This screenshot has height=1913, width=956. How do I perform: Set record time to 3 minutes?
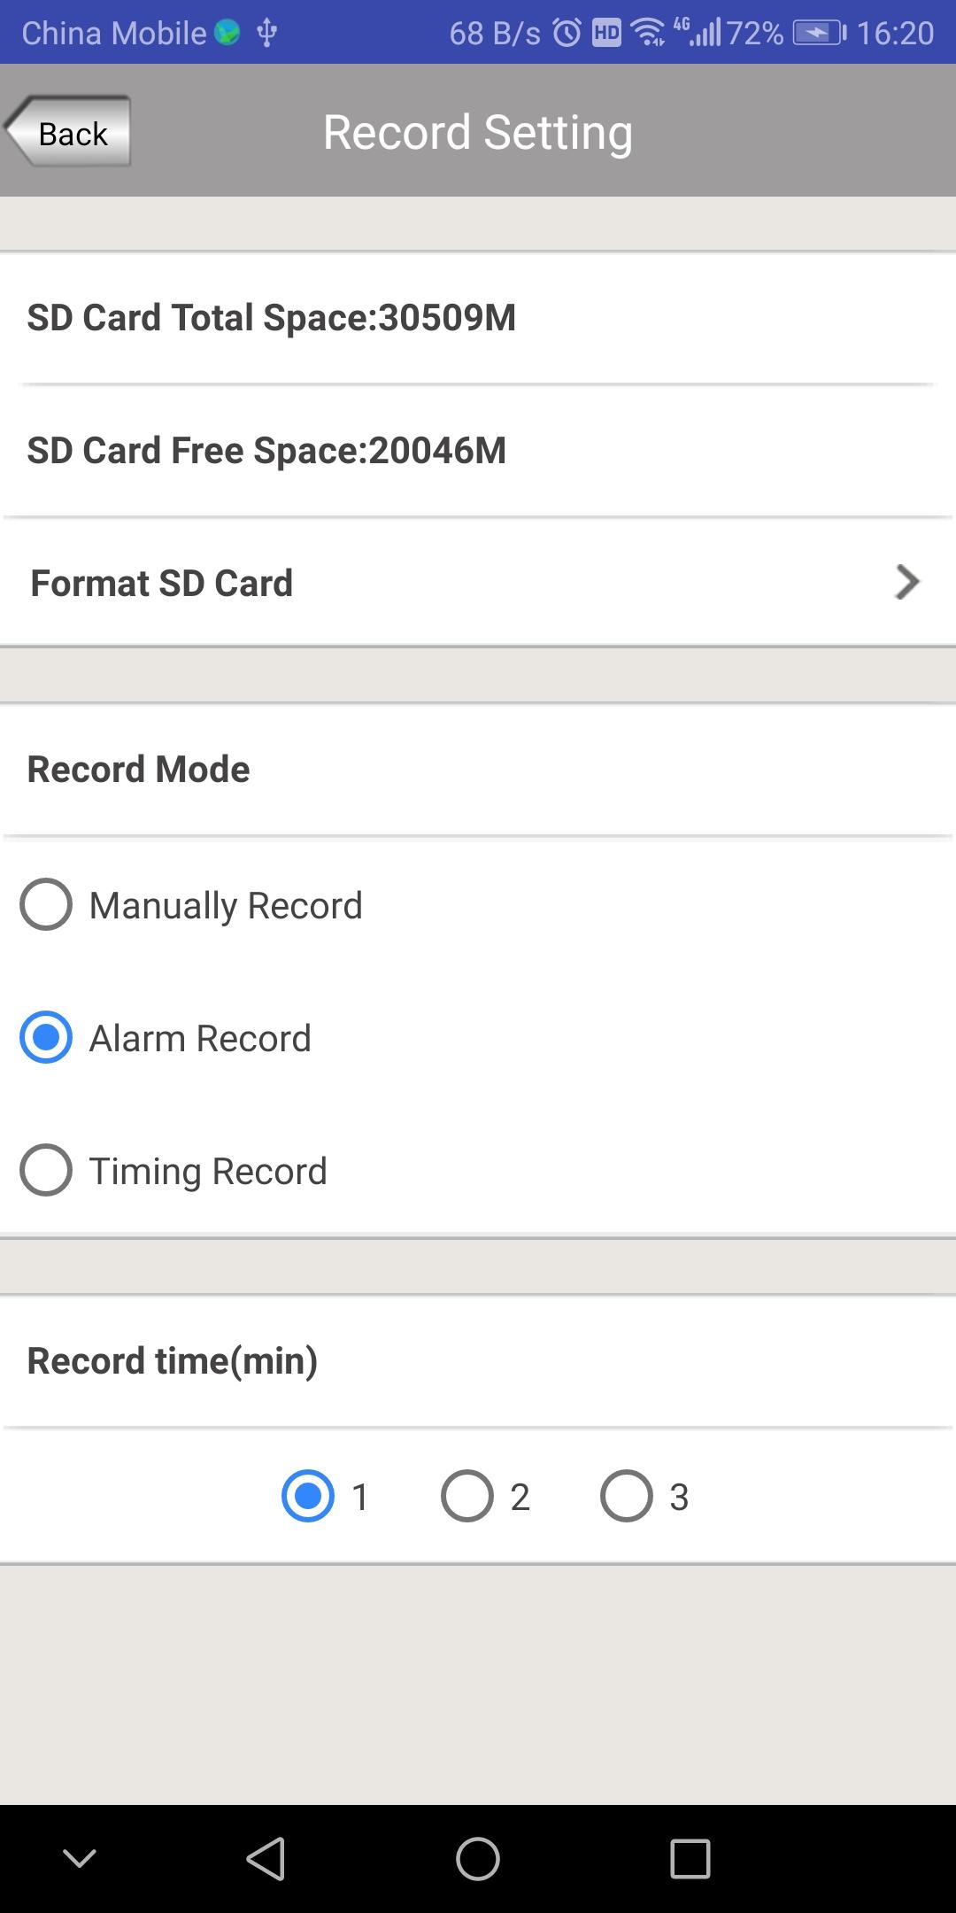(x=627, y=1496)
